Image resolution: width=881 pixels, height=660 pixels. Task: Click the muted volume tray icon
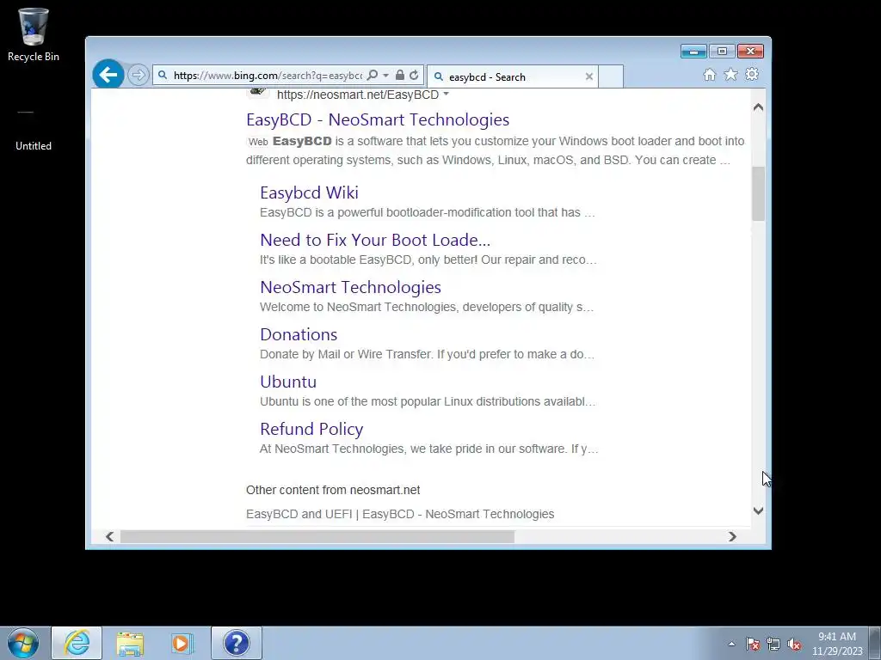pos(794,644)
